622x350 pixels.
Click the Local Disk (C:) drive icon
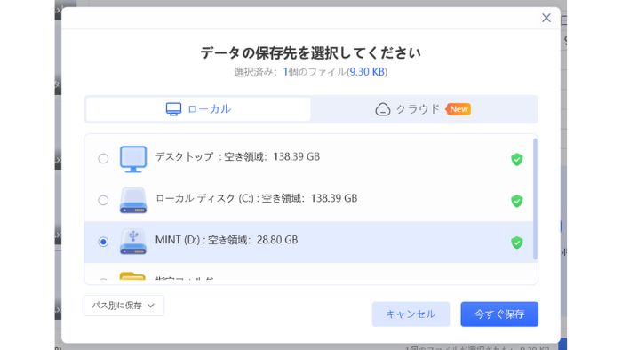(x=133, y=200)
